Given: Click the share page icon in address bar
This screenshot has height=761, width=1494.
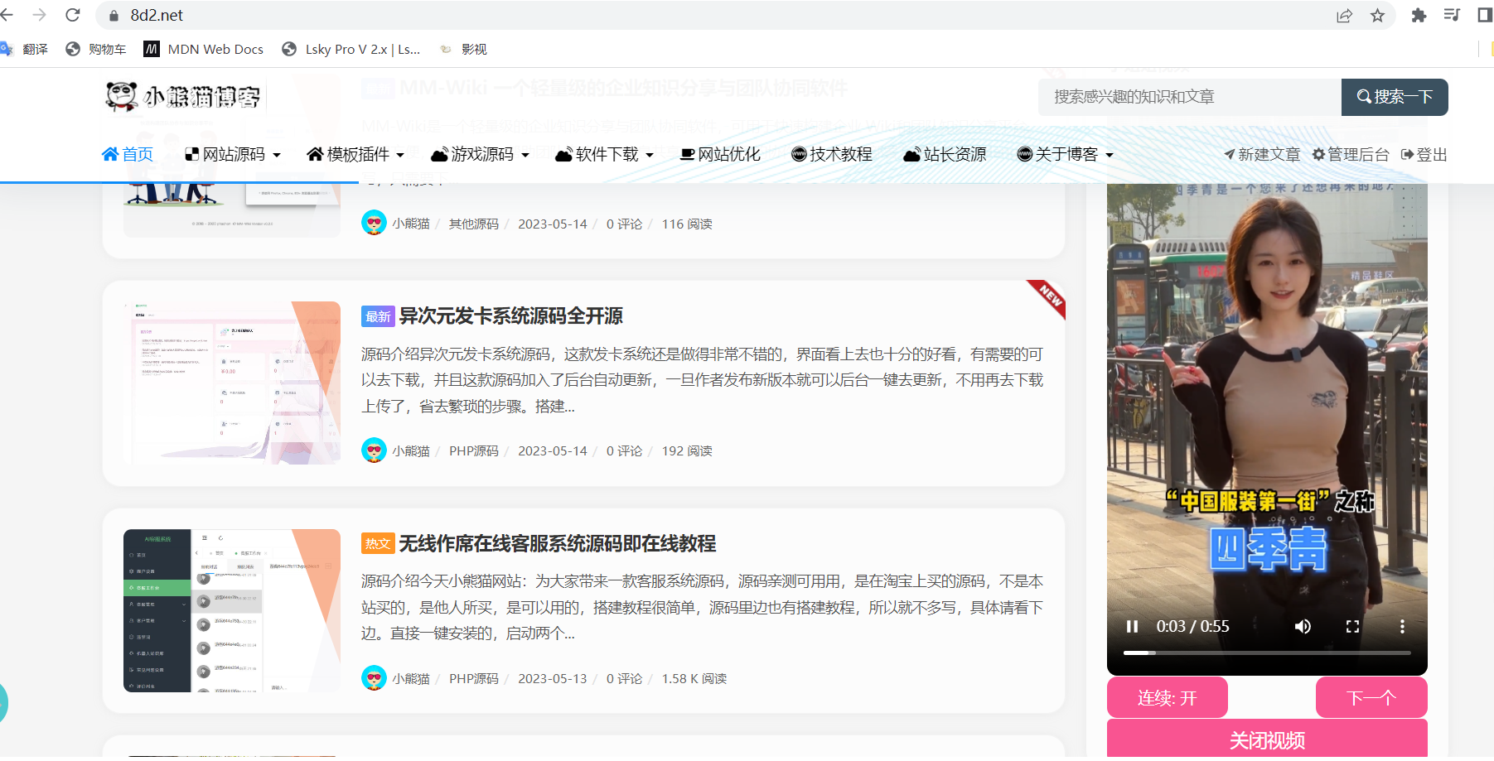Looking at the screenshot, I should click(1344, 16).
